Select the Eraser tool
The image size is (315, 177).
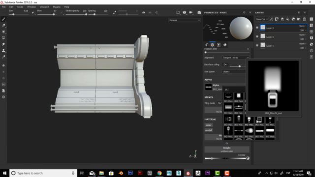(x=3, y=26)
